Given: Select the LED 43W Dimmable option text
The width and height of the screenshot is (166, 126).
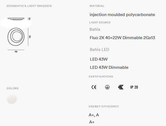Looking at the screenshot, I should [x=109, y=67].
